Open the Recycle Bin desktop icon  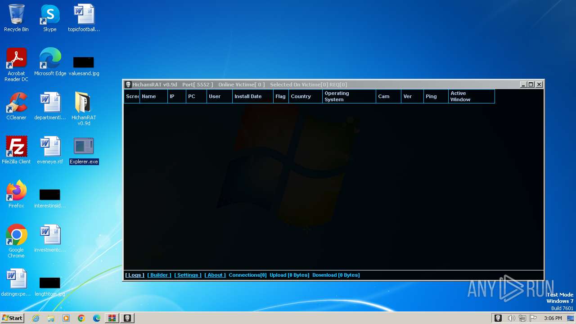click(x=16, y=18)
